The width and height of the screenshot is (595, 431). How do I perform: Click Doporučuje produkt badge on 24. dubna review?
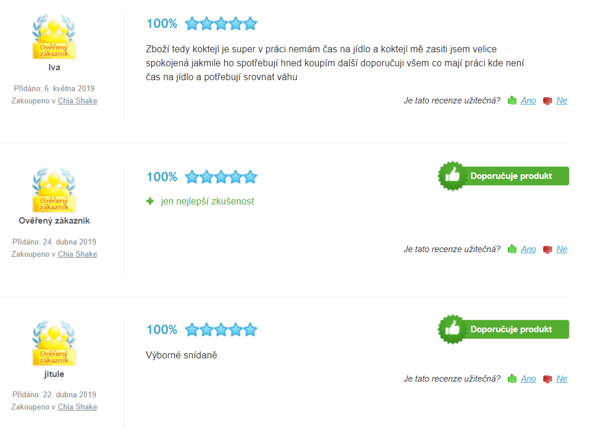coord(503,176)
